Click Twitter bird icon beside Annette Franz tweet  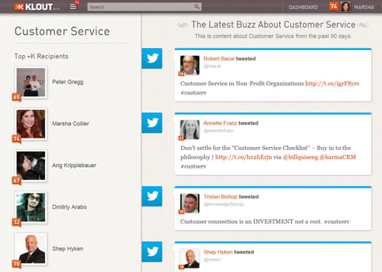[x=152, y=123]
